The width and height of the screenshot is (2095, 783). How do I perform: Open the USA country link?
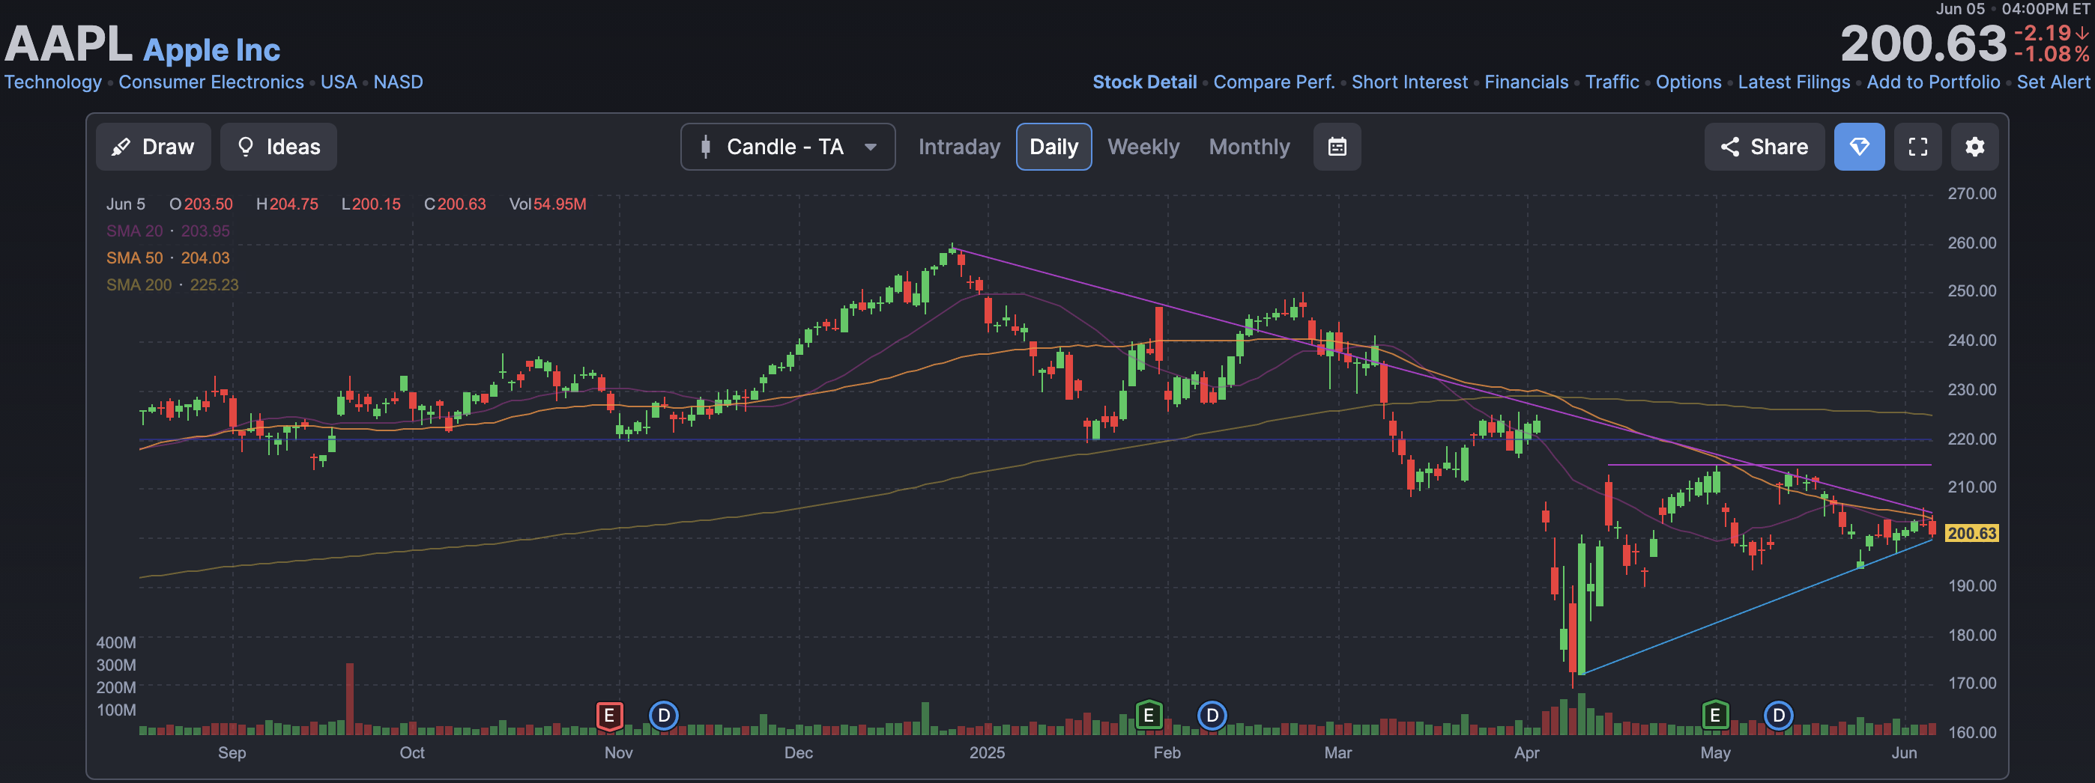pyautogui.click(x=339, y=82)
